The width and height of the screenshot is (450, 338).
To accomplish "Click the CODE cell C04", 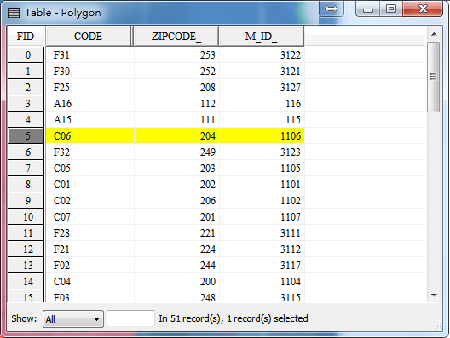I will pyautogui.click(x=89, y=281).
